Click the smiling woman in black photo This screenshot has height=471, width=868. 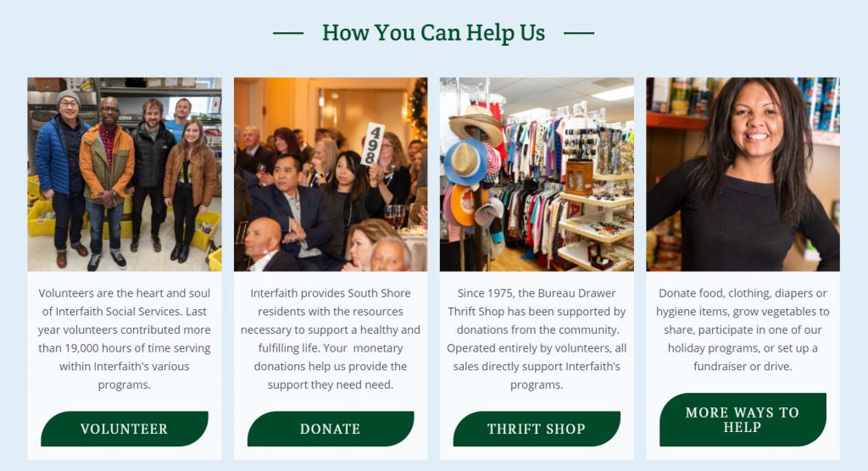point(743,175)
